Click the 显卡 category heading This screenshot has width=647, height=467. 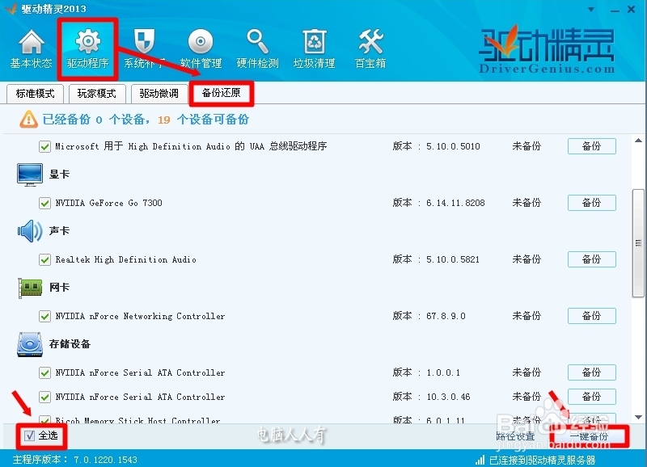click(x=59, y=175)
